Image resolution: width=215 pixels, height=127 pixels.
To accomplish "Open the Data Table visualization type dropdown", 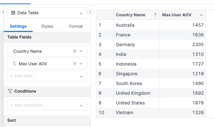I will [x=47, y=13].
